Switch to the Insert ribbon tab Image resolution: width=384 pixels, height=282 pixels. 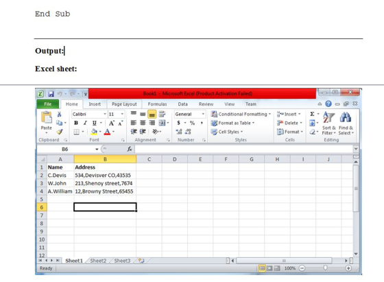coord(95,104)
